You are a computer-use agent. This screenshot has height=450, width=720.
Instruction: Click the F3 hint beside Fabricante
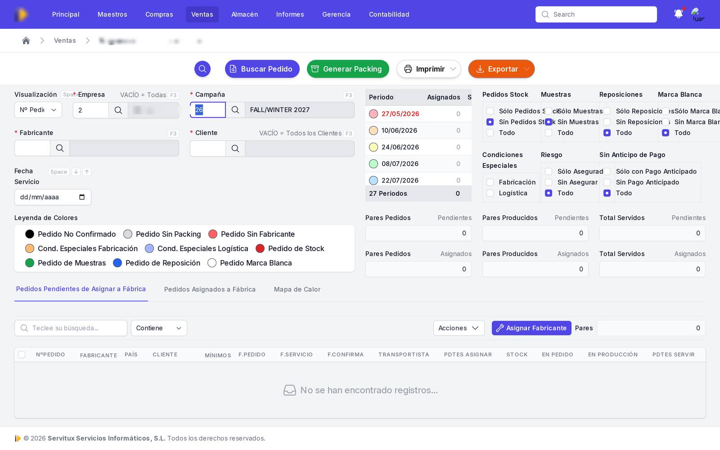173,133
